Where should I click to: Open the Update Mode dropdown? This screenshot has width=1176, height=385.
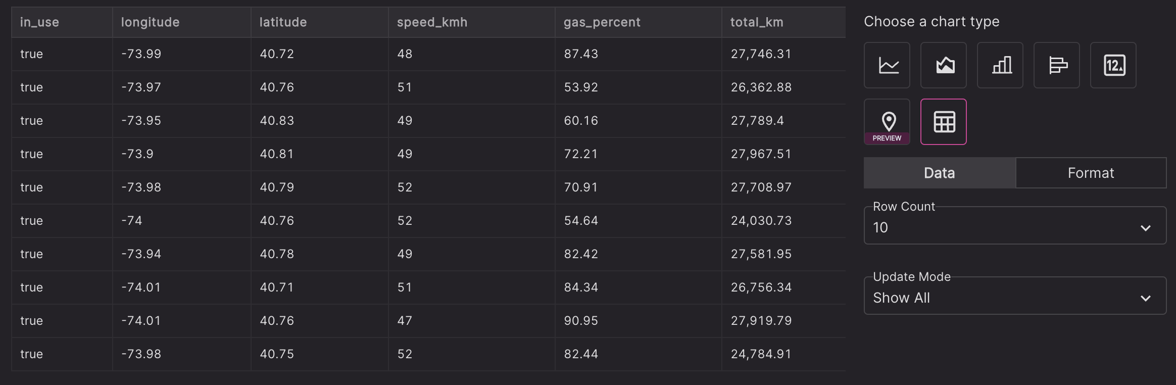point(1005,297)
